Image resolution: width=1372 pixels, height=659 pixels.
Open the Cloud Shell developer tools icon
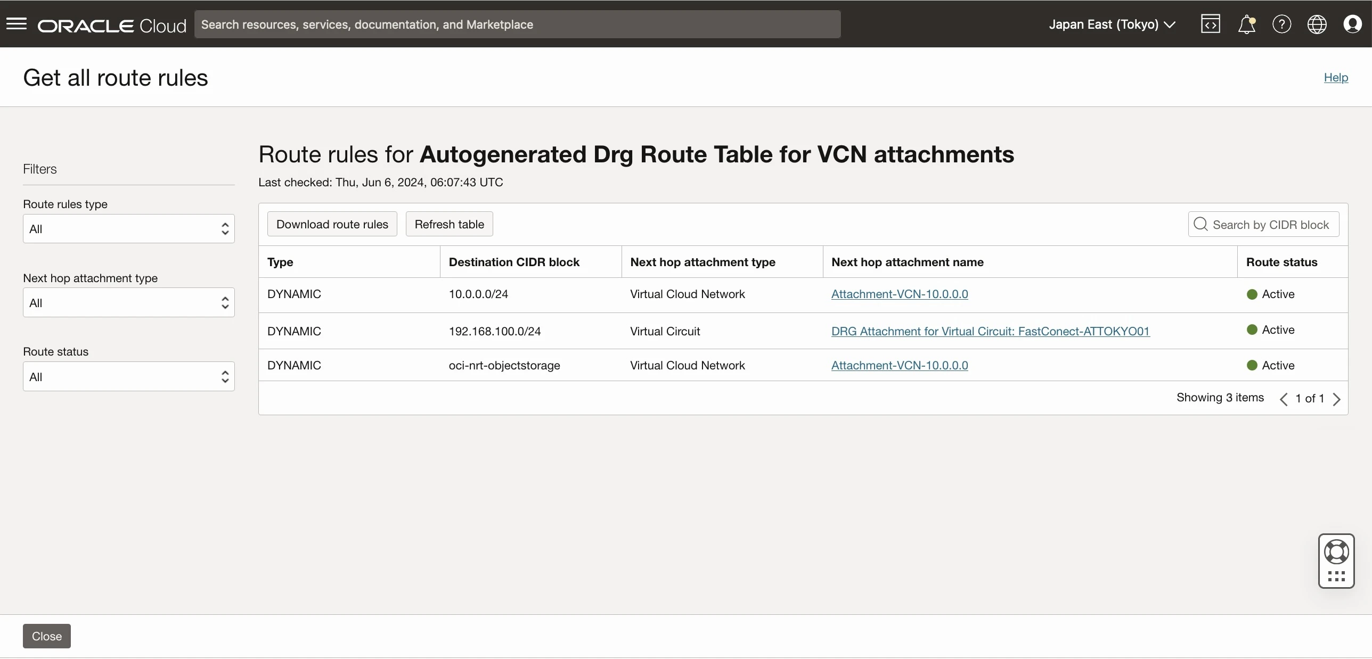pyautogui.click(x=1211, y=24)
